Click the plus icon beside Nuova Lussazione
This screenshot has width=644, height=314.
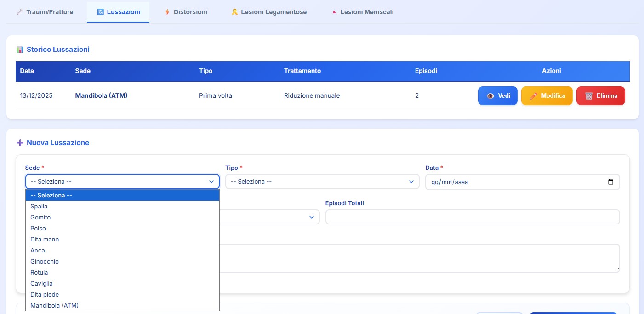20,143
